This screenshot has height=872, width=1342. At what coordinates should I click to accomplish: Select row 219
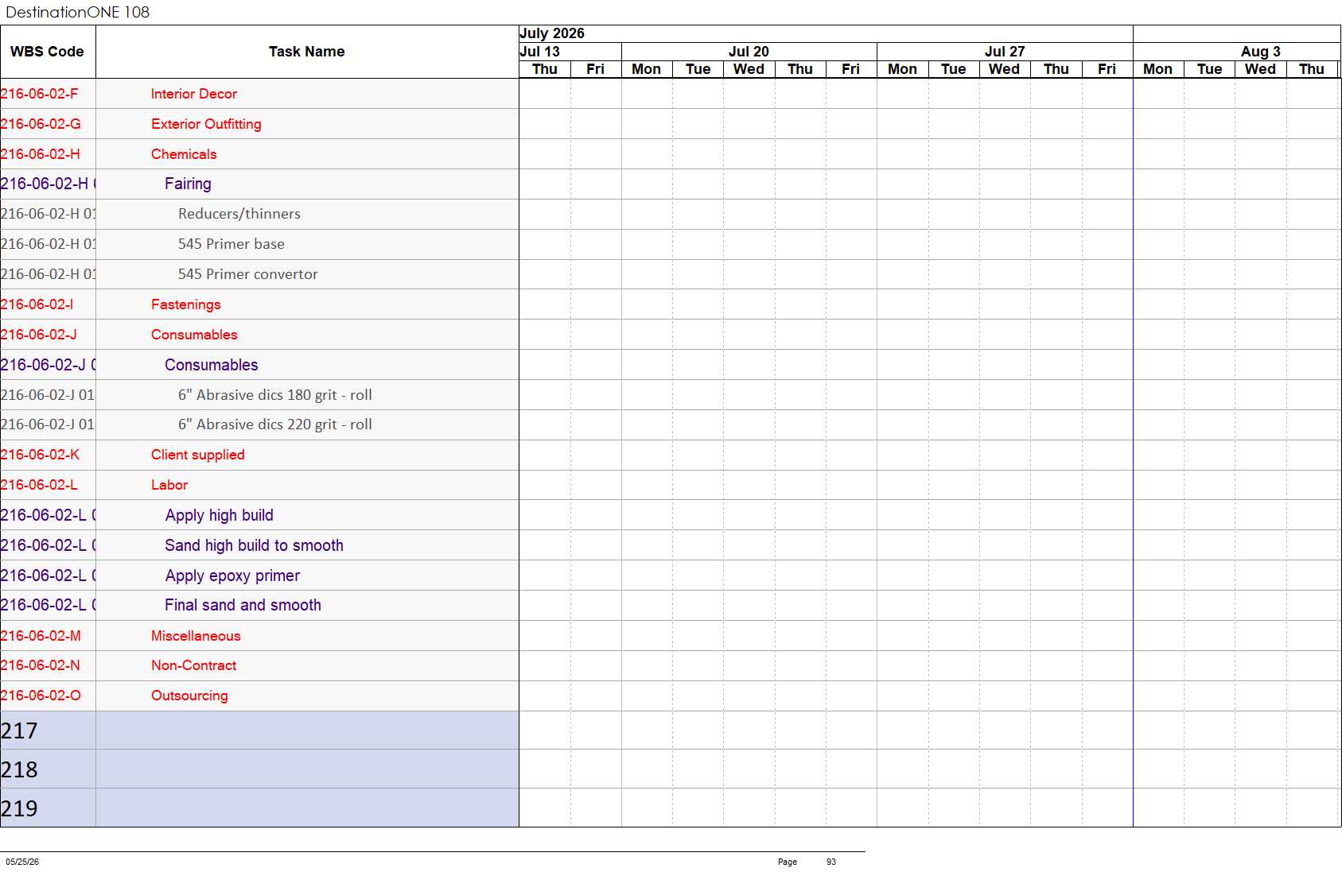pos(259,808)
